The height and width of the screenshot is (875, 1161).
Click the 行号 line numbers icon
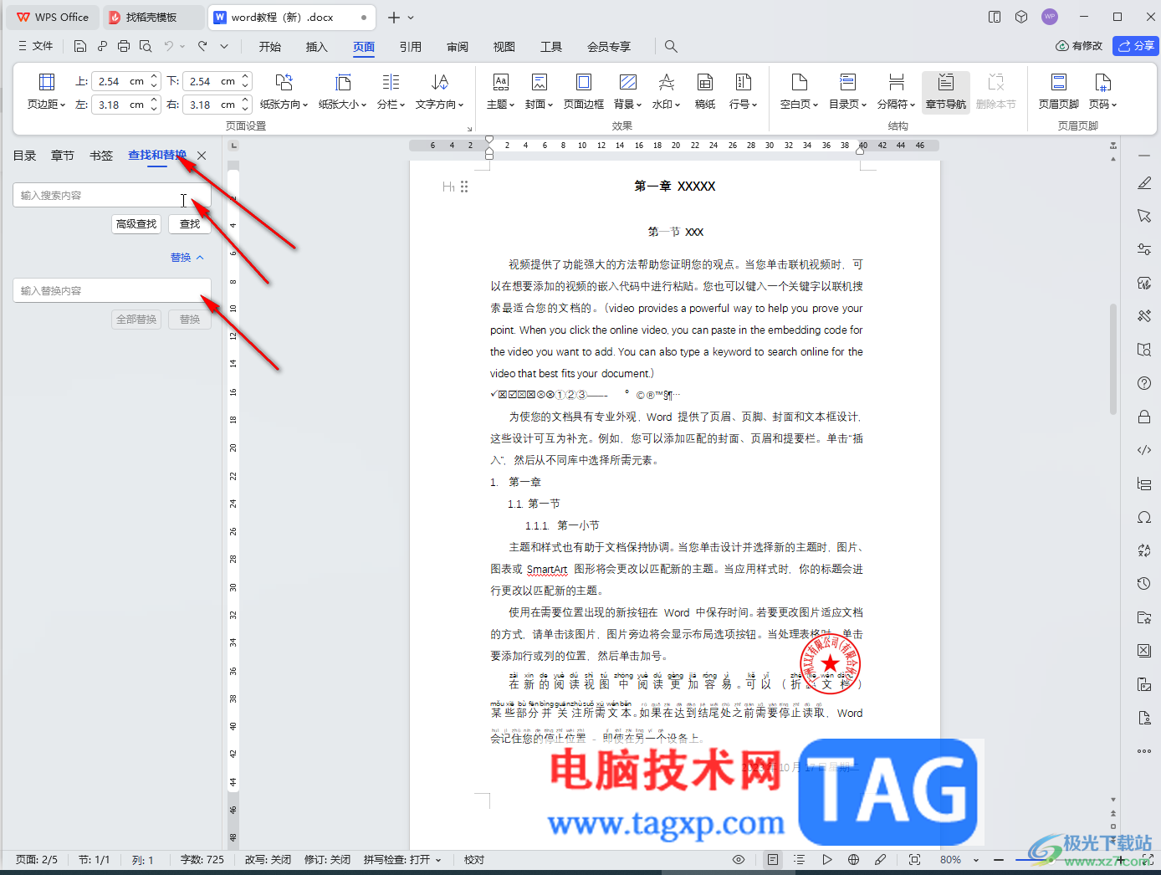click(743, 82)
